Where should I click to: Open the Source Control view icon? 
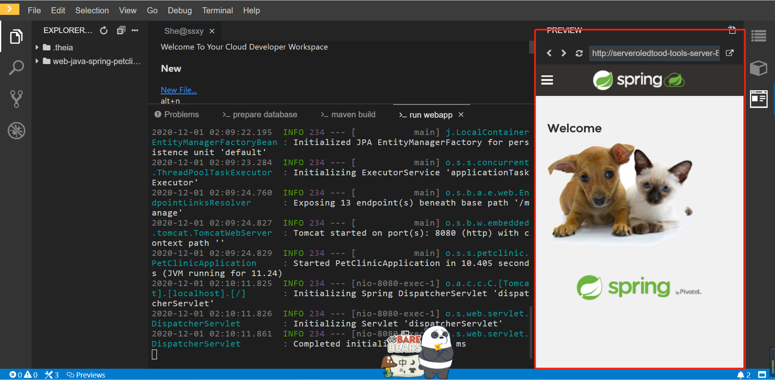[16, 99]
